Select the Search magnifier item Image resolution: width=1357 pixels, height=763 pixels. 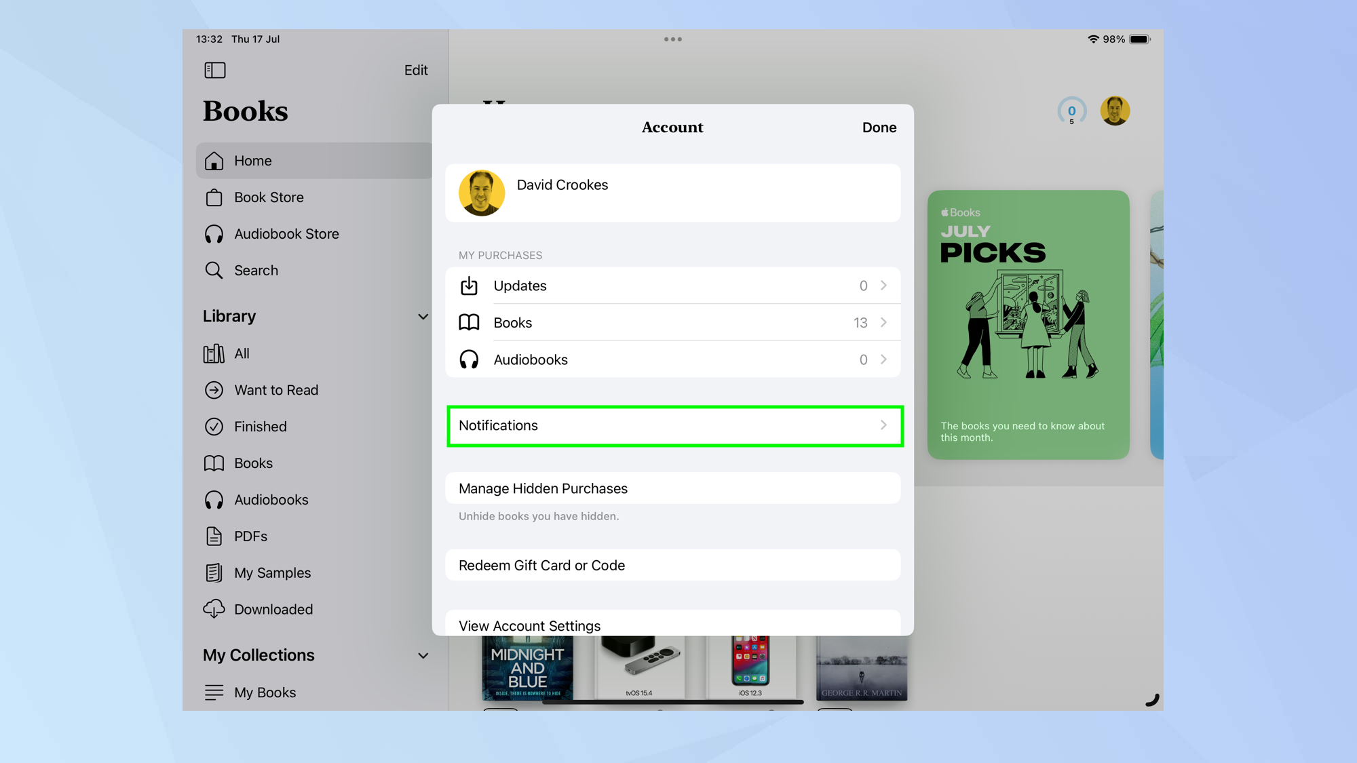click(256, 271)
